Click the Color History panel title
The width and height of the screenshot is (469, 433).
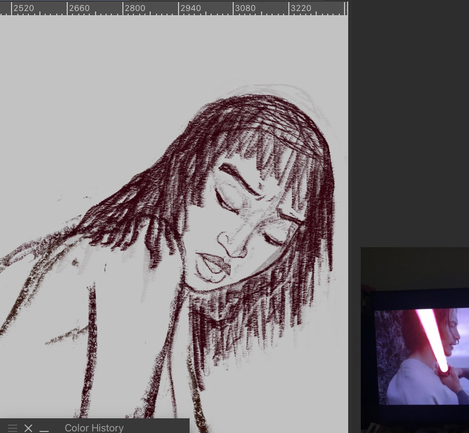tap(94, 428)
